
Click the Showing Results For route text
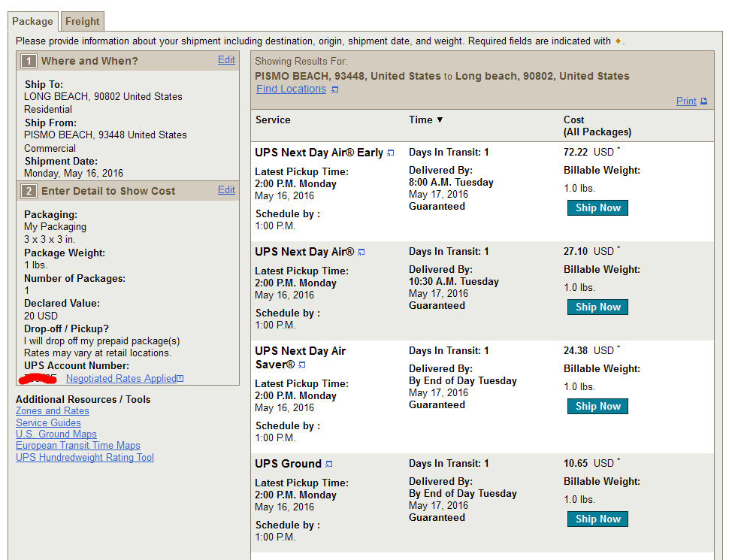442,76
